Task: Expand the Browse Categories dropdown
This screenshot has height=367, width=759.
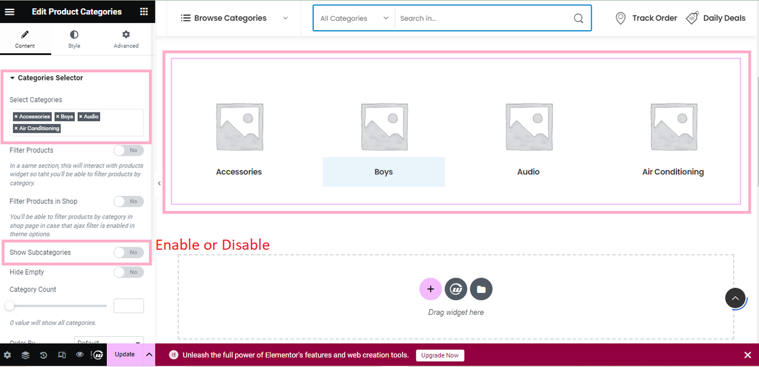Action: (x=285, y=18)
